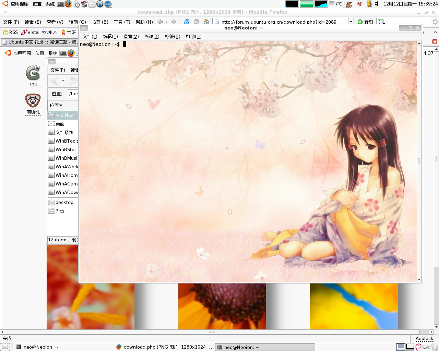Show more bookmarks with the » chevron
Viewport: 439px width, 351px height.
(435, 32)
